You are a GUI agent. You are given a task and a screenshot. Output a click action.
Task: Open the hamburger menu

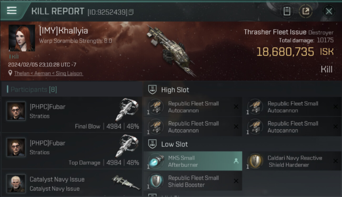tap(12, 11)
